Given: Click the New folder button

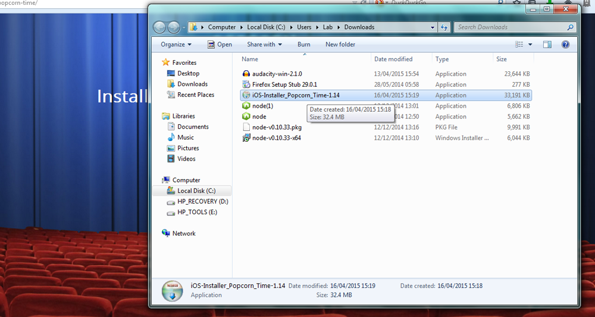Looking at the screenshot, I should 340,45.
